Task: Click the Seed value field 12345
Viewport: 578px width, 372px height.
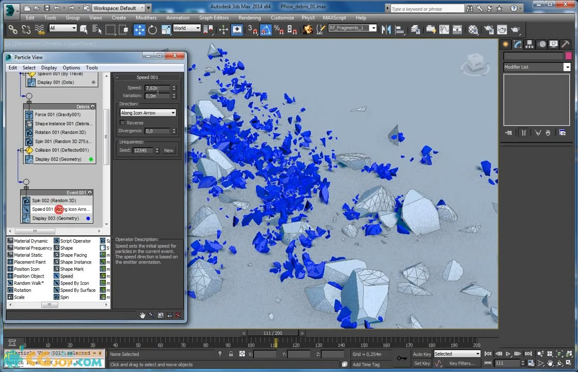Action: click(x=143, y=150)
